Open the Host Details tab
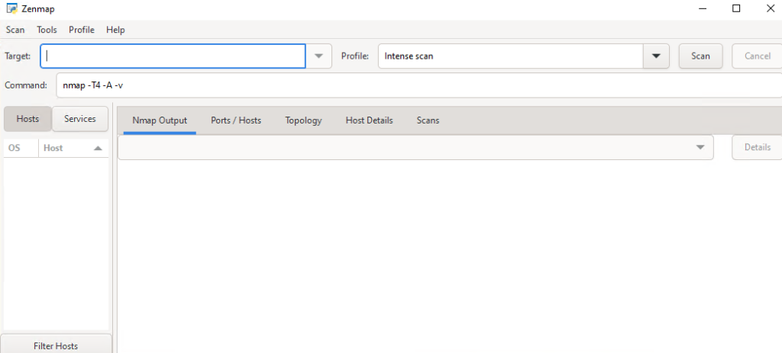 coord(369,120)
